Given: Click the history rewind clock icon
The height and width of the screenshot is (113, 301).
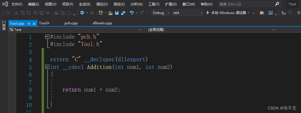Looking at the screenshot, I should click(x=35, y=13).
